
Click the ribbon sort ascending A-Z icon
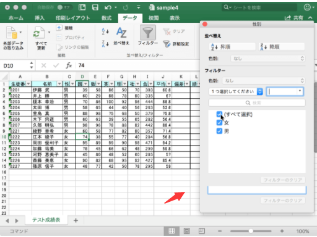tap(105, 31)
